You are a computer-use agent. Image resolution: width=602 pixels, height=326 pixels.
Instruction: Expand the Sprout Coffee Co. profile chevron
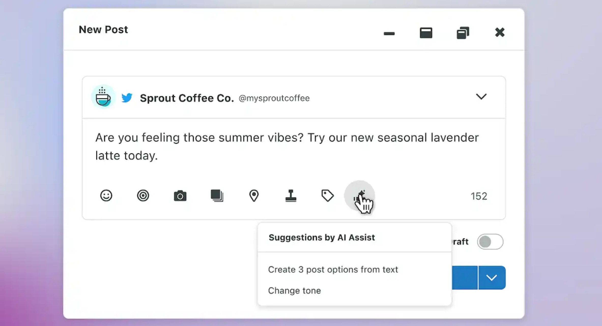tap(481, 97)
